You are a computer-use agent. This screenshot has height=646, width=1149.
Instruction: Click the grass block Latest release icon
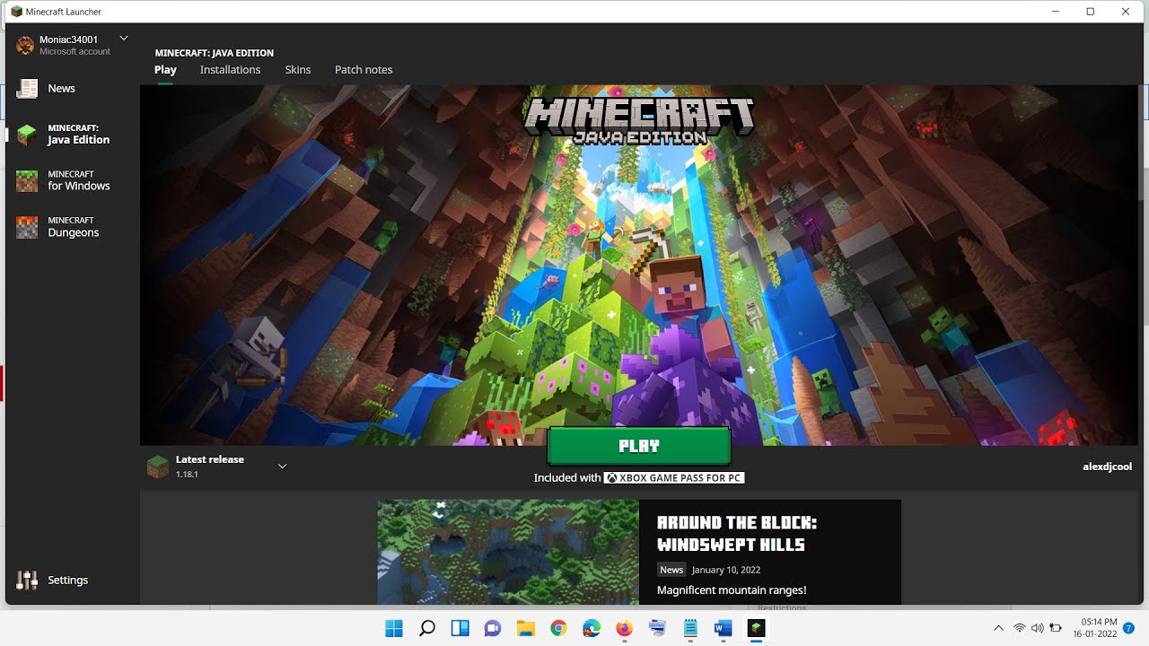[x=157, y=467]
